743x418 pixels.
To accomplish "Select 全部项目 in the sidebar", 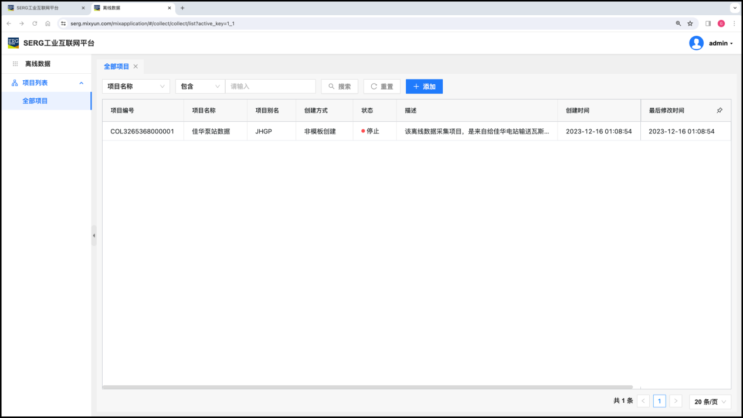I will click(35, 101).
